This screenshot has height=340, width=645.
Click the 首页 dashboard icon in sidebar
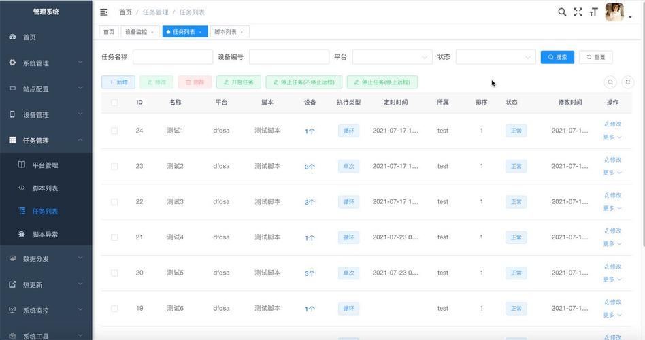(x=12, y=37)
